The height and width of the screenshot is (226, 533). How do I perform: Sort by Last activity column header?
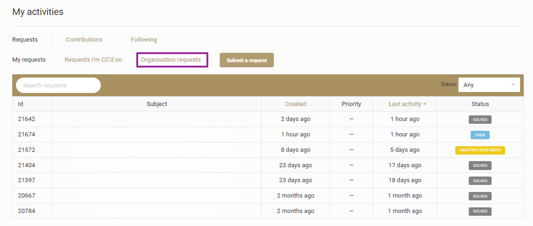pyautogui.click(x=404, y=104)
